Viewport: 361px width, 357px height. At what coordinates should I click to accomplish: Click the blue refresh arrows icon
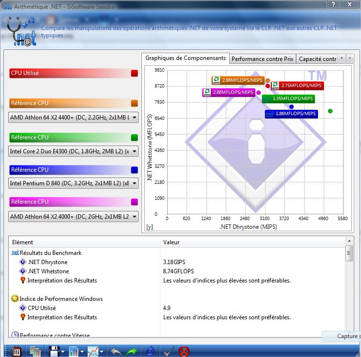coord(151,352)
